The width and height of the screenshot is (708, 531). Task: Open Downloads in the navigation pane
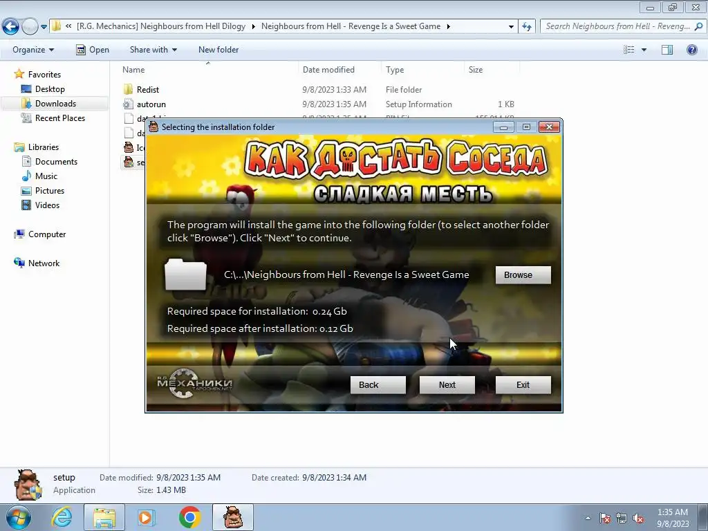(x=55, y=104)
